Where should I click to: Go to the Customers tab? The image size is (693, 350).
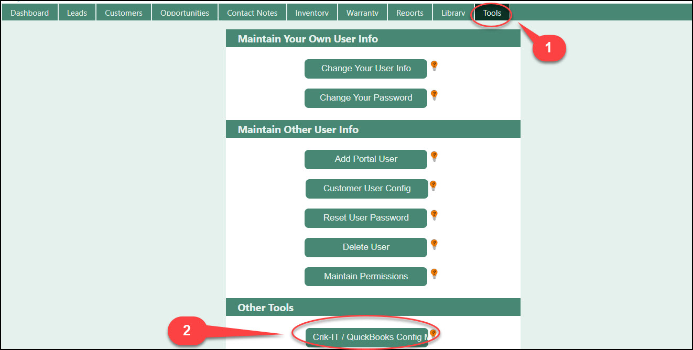[x=124, y=13]
